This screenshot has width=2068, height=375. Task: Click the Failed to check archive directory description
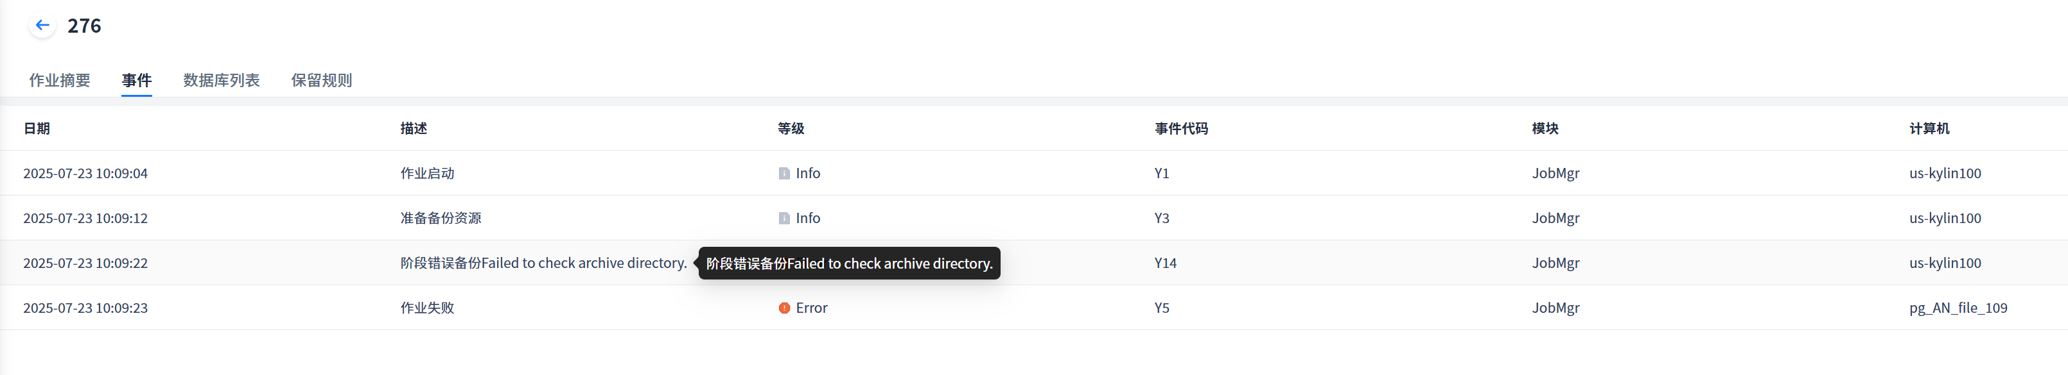coord(543,263)
